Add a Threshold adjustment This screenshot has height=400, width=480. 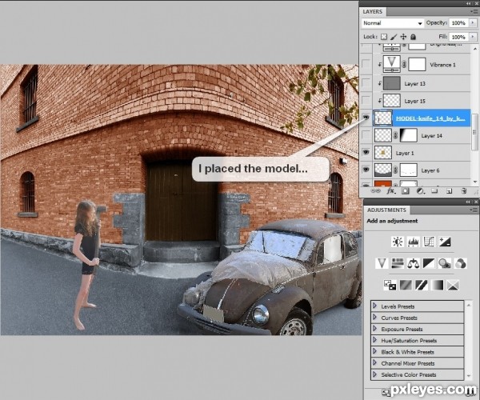422,286
